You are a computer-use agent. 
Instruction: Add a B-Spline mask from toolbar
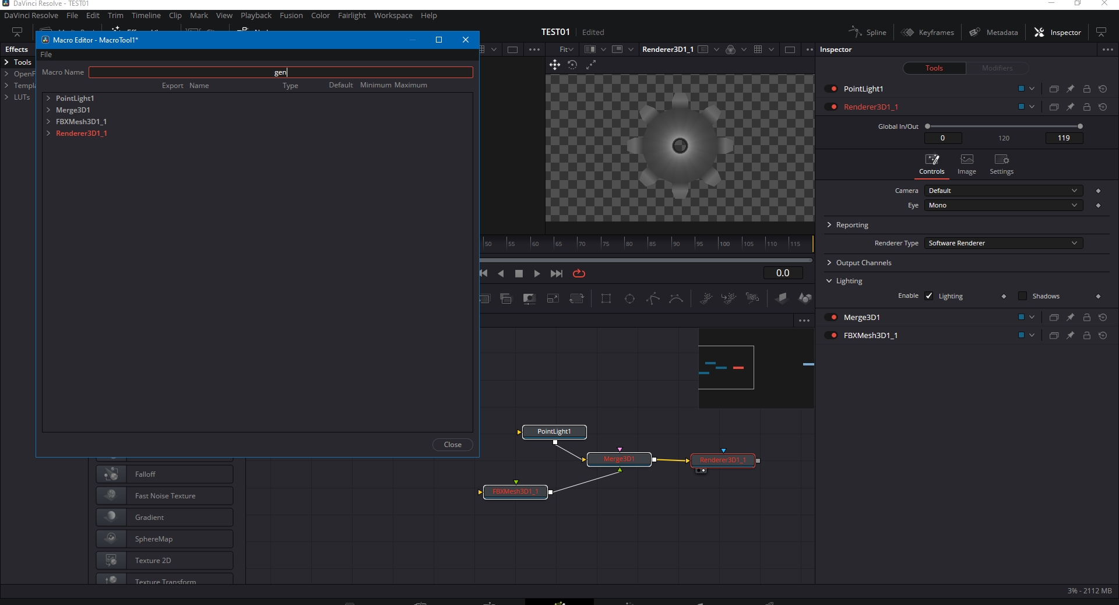676,298
